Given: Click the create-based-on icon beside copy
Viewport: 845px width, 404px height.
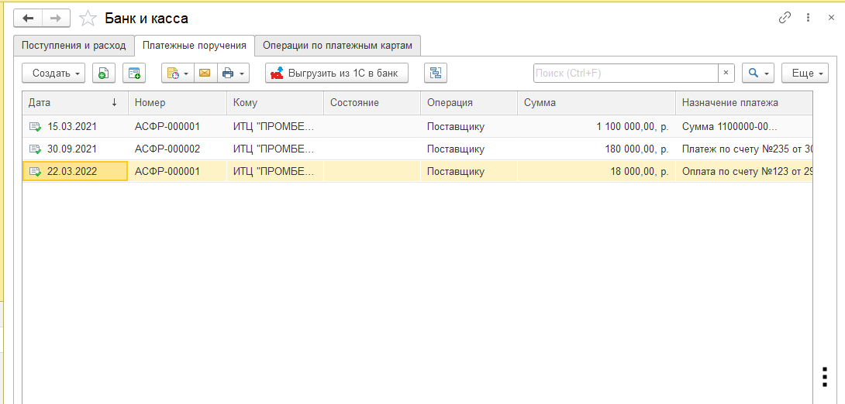Looking at the screenshot, I should pyautogui.click(x=134, y=74).
